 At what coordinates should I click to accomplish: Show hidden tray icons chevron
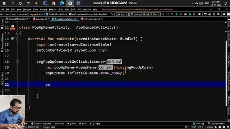193,3
